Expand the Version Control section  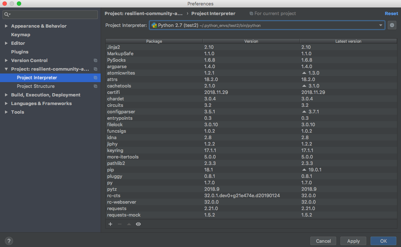(x=6, y=61)
